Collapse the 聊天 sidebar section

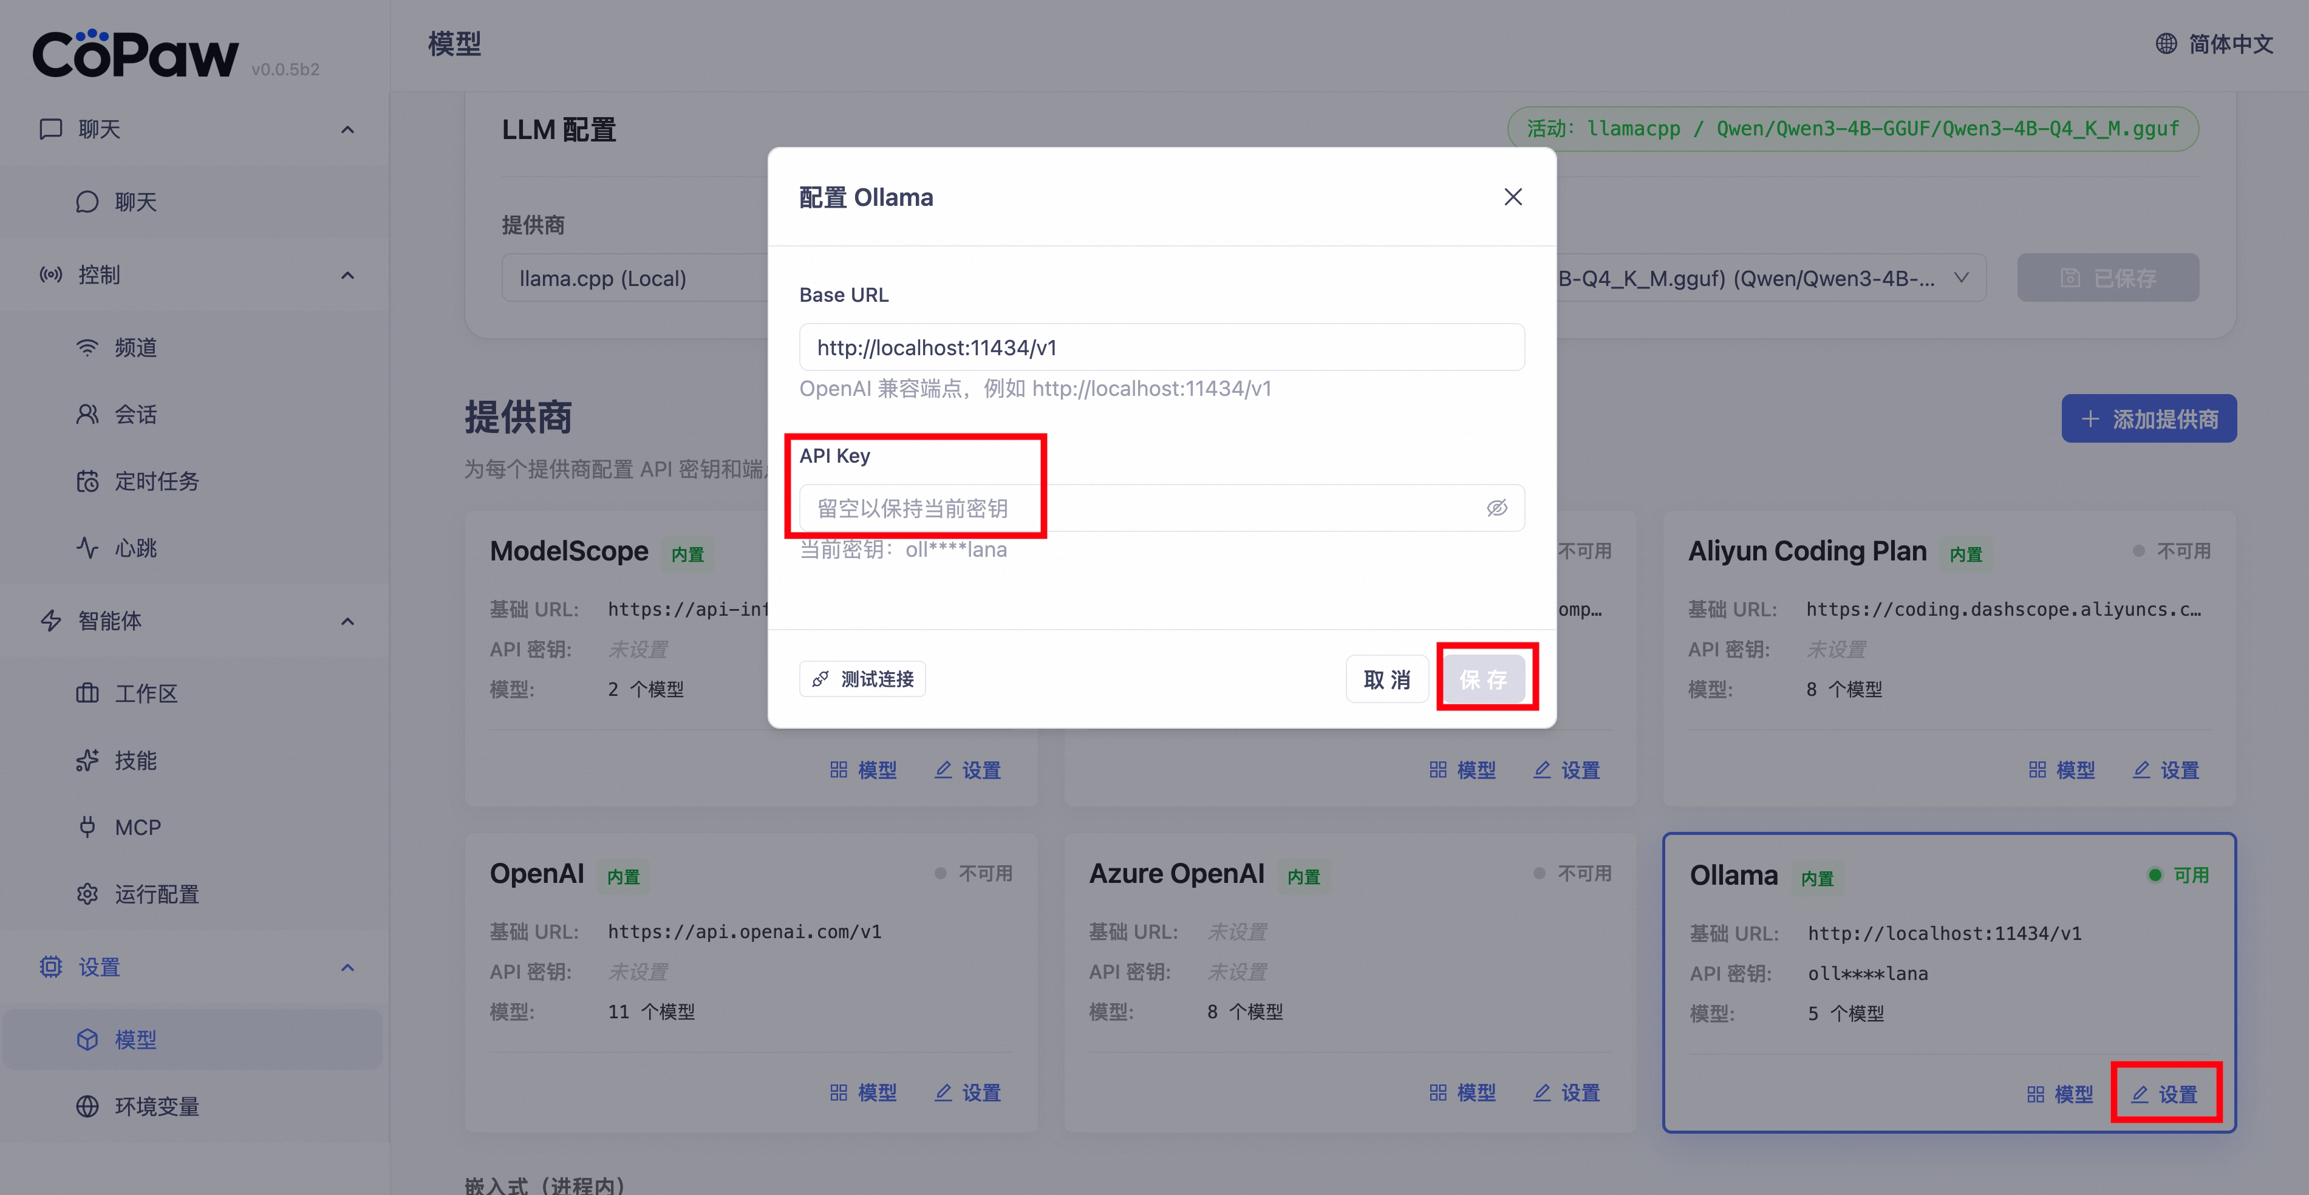347,130
